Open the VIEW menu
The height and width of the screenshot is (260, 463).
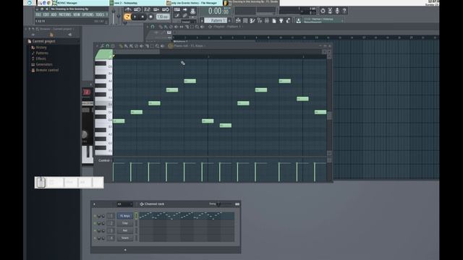click(77, 14)
